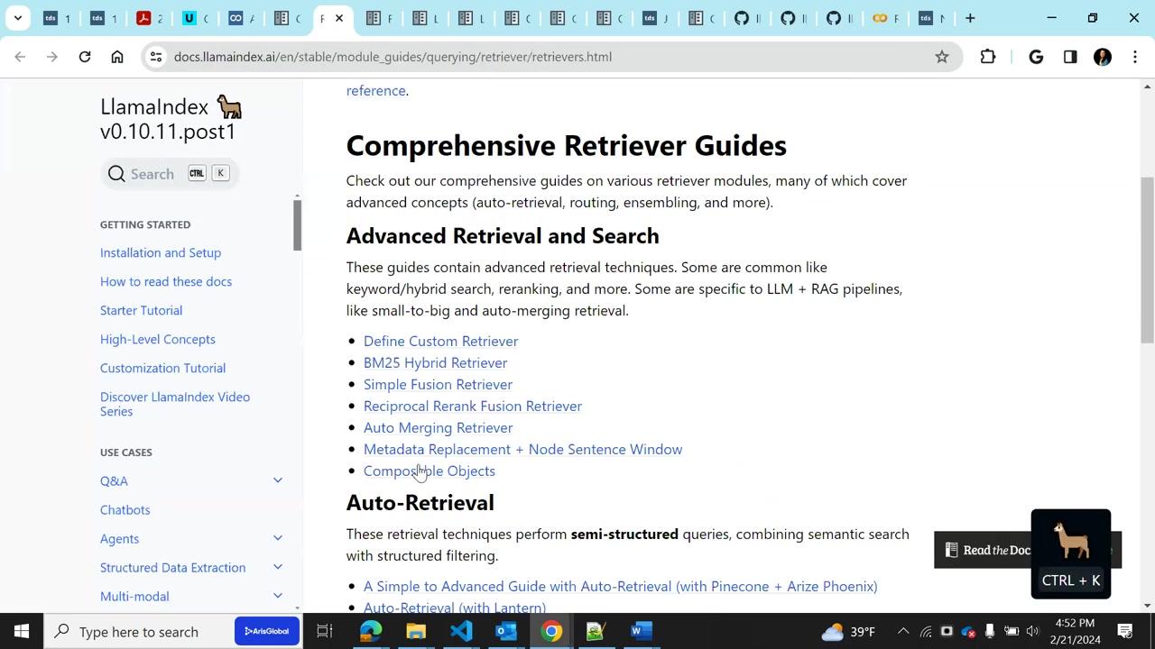1155x649 pixels.
Task: Reload the current page
Action: (x=85, y=57)
